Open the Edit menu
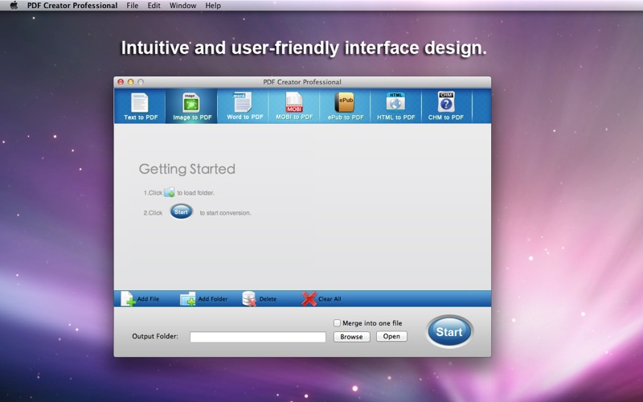 154,6
